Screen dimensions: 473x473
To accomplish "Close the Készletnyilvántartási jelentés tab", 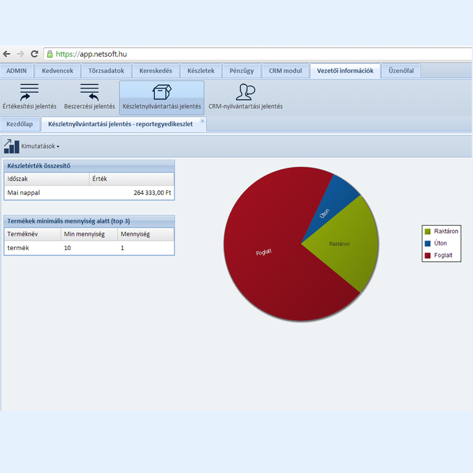I will (x=202, y=121).
